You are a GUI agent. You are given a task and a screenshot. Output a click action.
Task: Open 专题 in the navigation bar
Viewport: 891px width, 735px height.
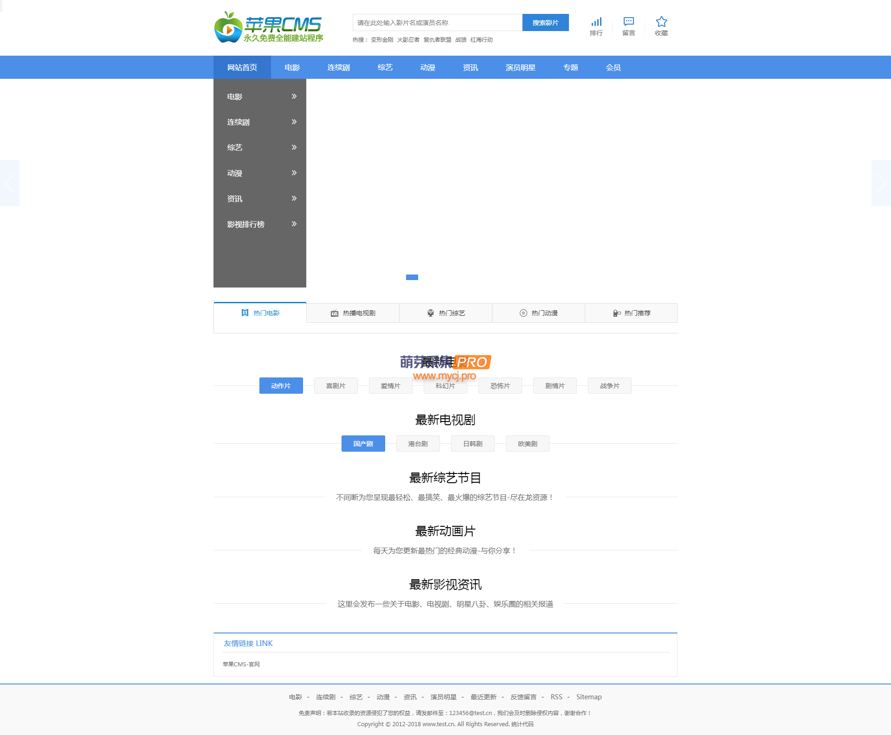[x=571, y=67]
